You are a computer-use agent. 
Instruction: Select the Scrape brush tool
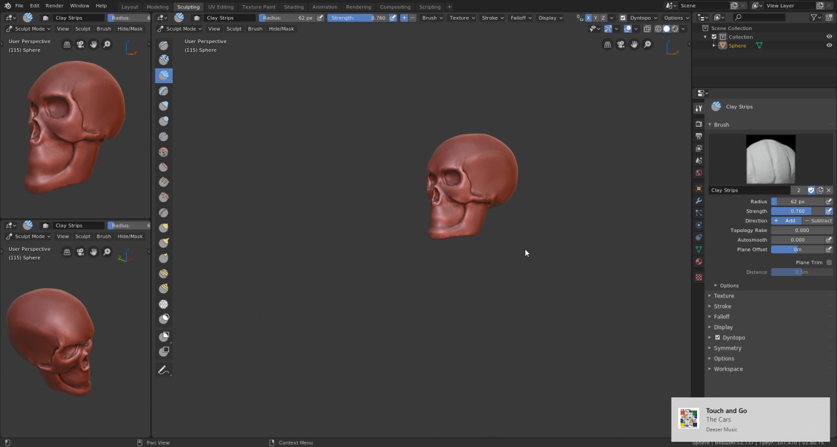click(163, 197)
